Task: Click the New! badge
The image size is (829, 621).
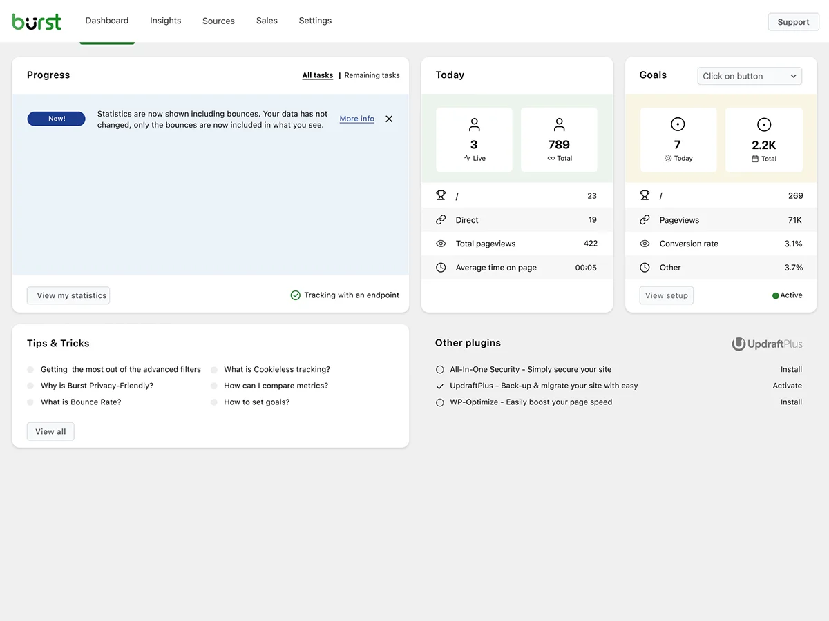Action: coord(57,119)
